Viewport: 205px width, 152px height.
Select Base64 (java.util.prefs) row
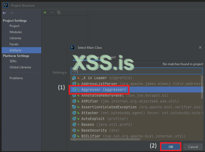pyautogui.click(x=137, y=124)
